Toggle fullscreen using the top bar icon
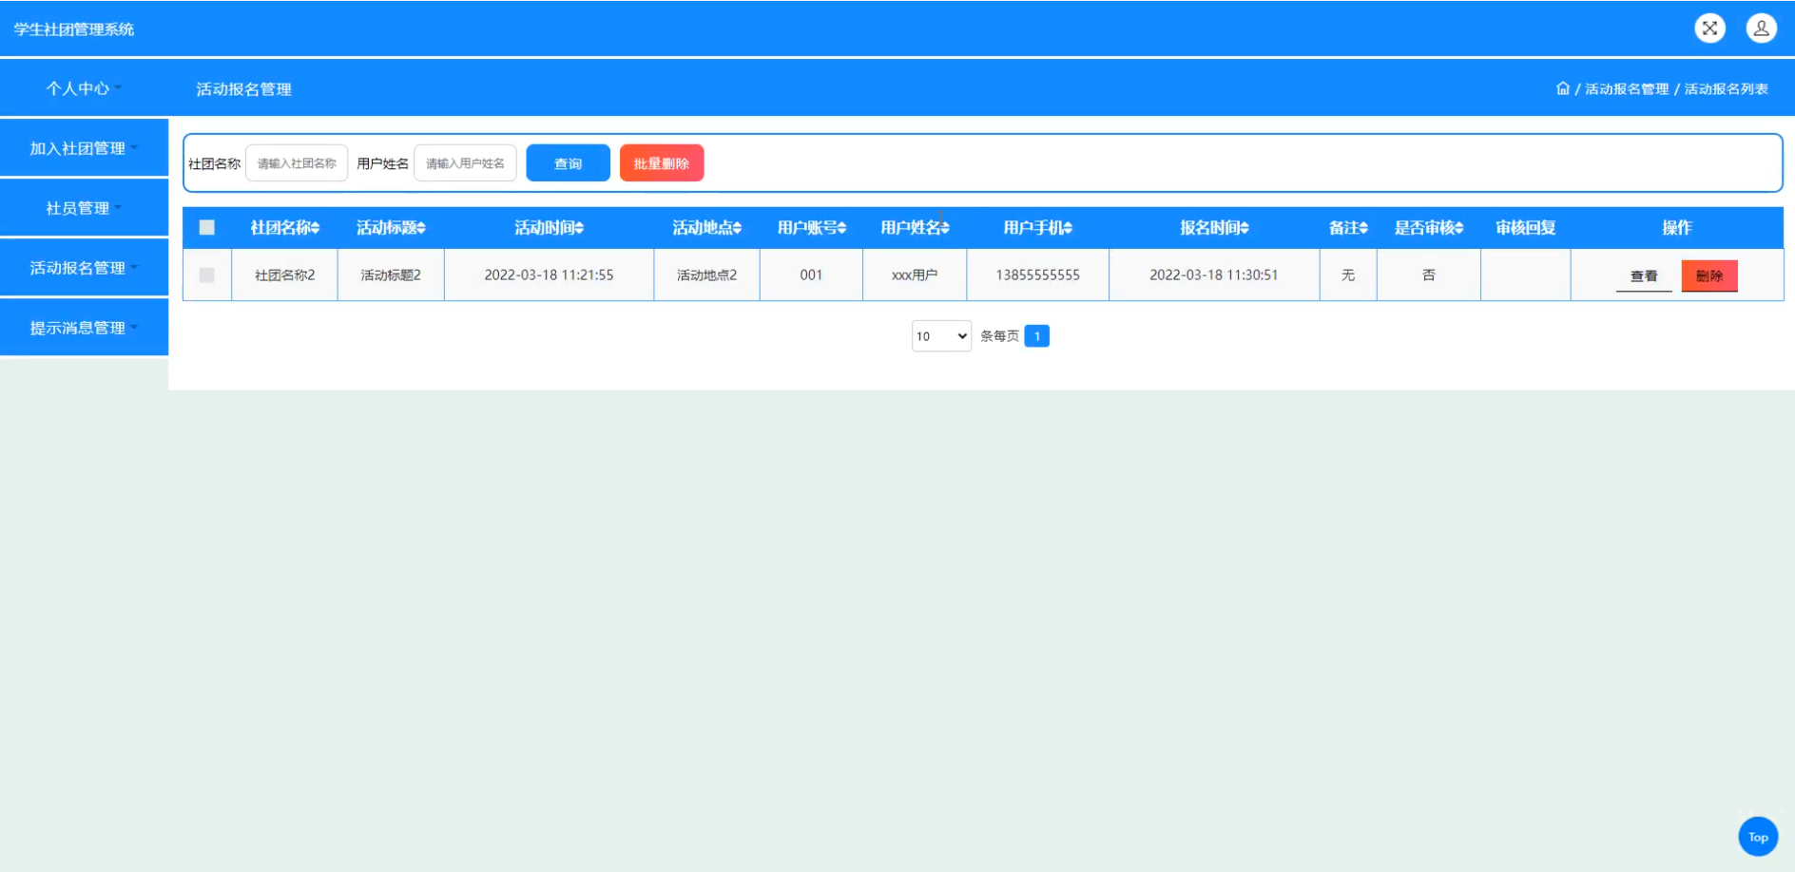 [x=1709, y=28]
